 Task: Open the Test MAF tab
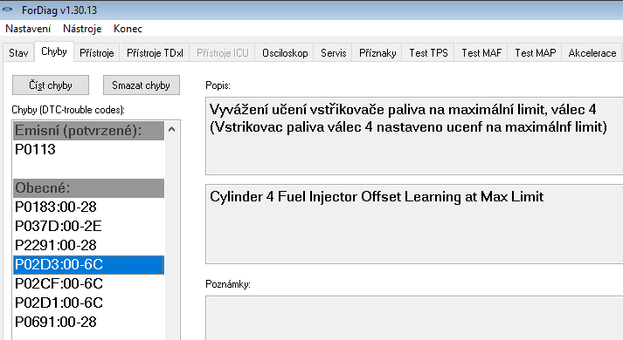pos(481,52)
